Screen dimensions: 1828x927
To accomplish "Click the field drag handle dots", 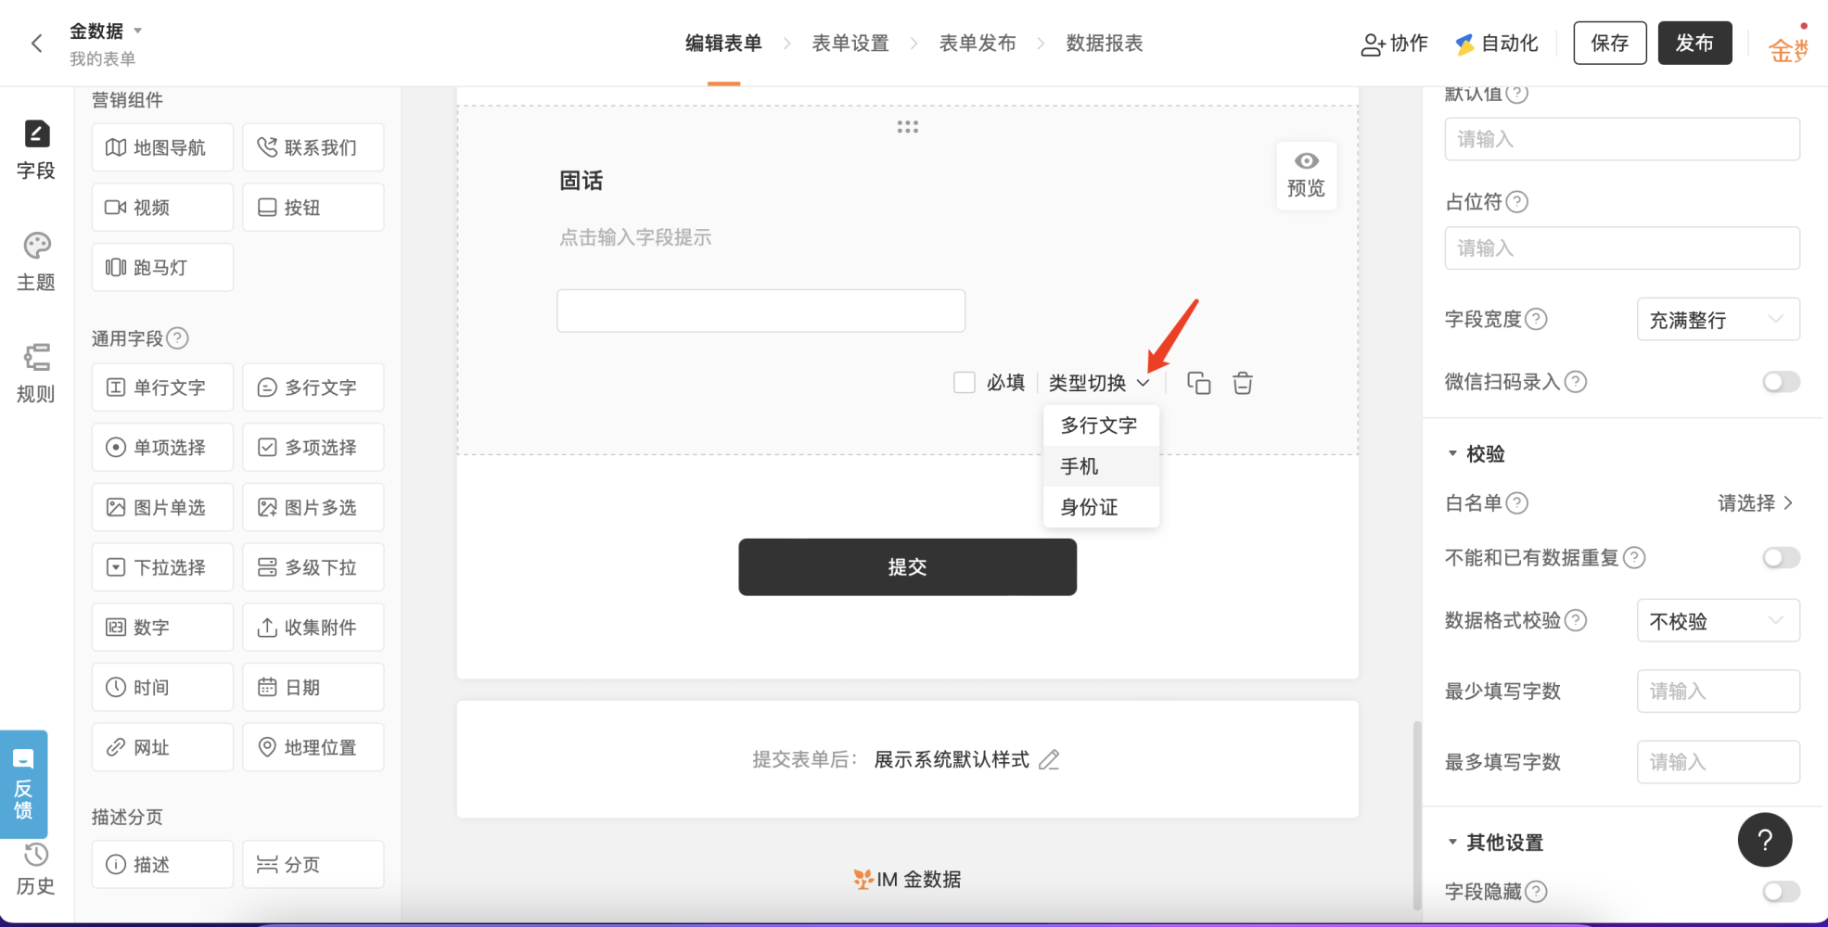I will pyautogui.click(x=907, y=127).
